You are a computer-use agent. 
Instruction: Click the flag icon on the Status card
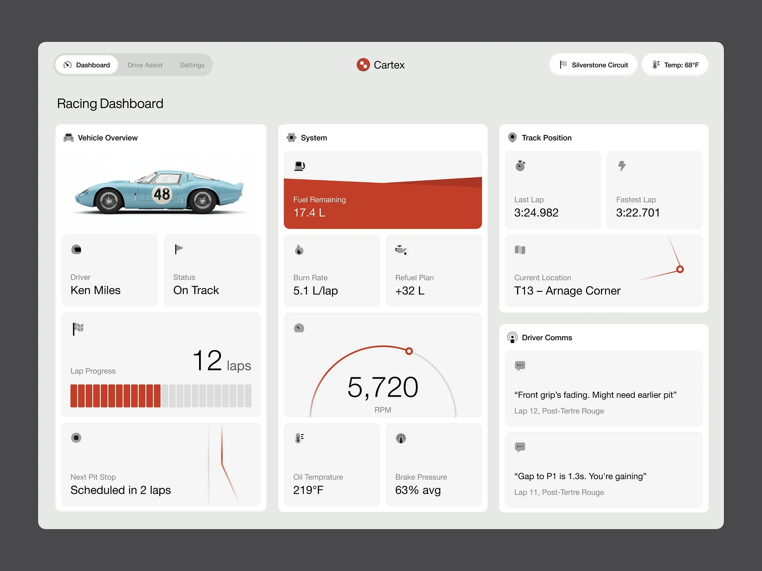pyautogui.click(x=179, y=249)
